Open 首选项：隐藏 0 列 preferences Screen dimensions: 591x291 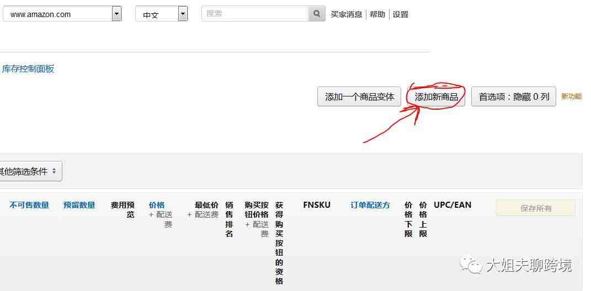(513, 97)
